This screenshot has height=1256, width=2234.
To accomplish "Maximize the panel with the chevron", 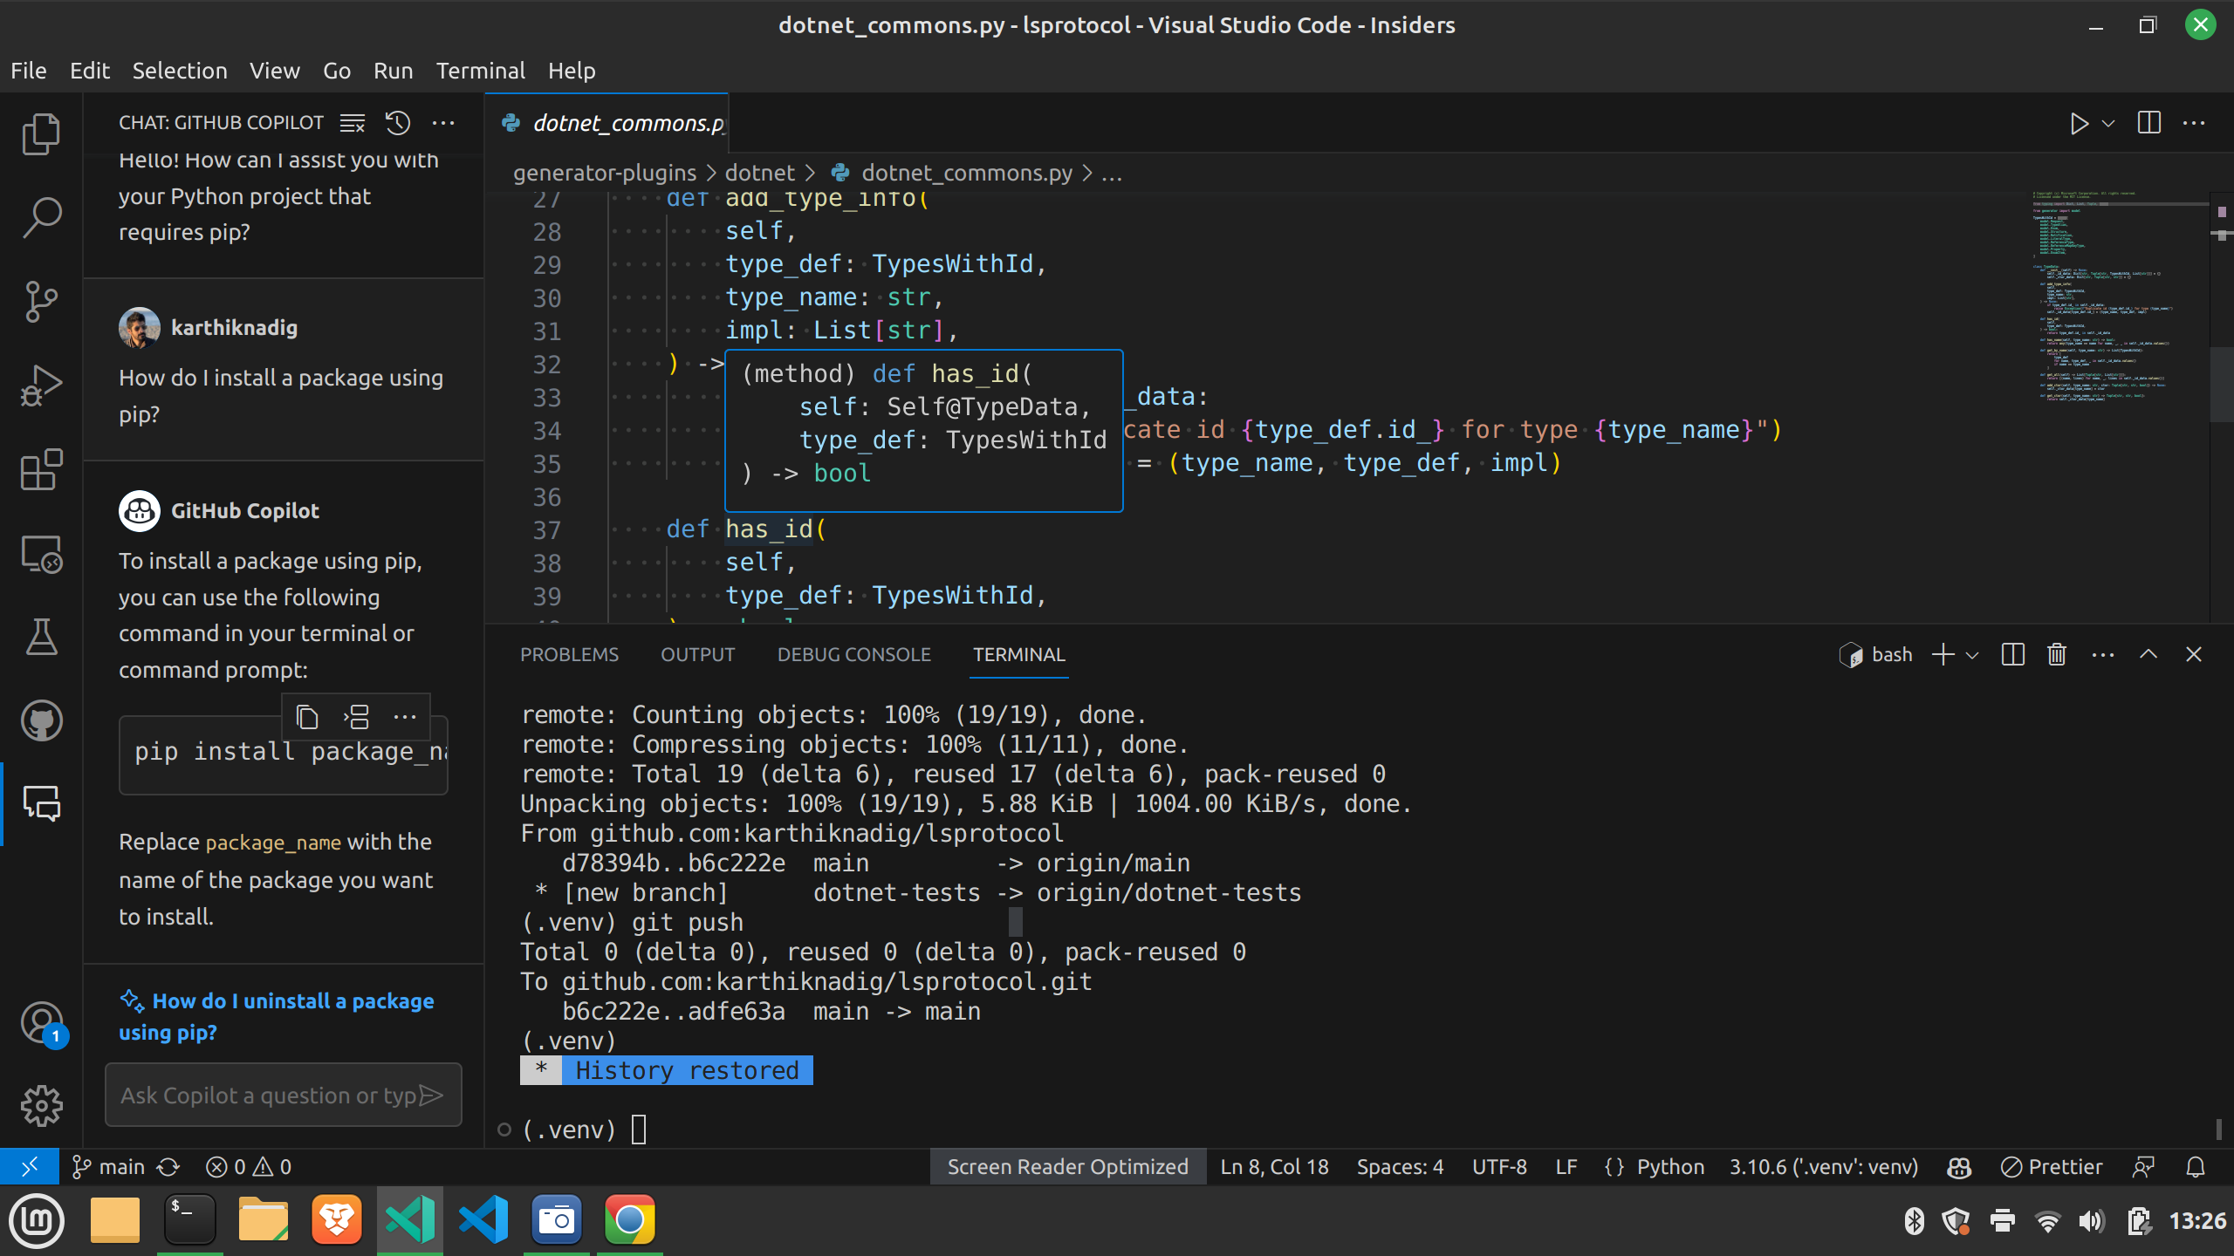I will coord(2148,654).
